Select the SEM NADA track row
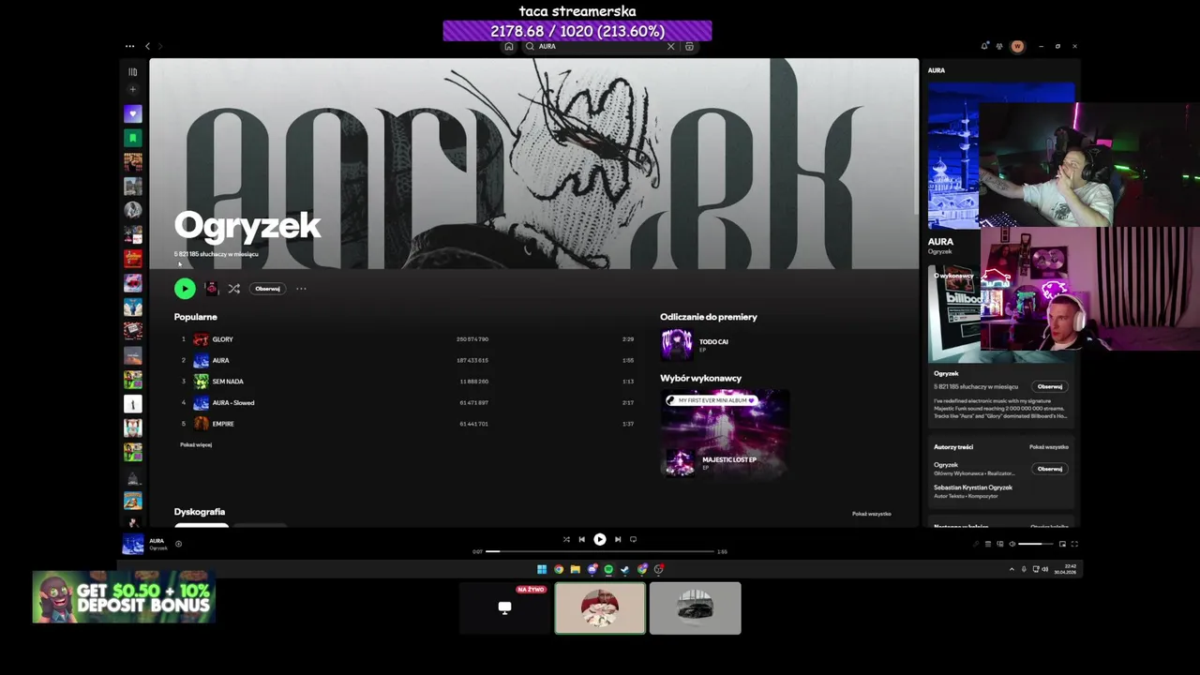 pos(408,382)
